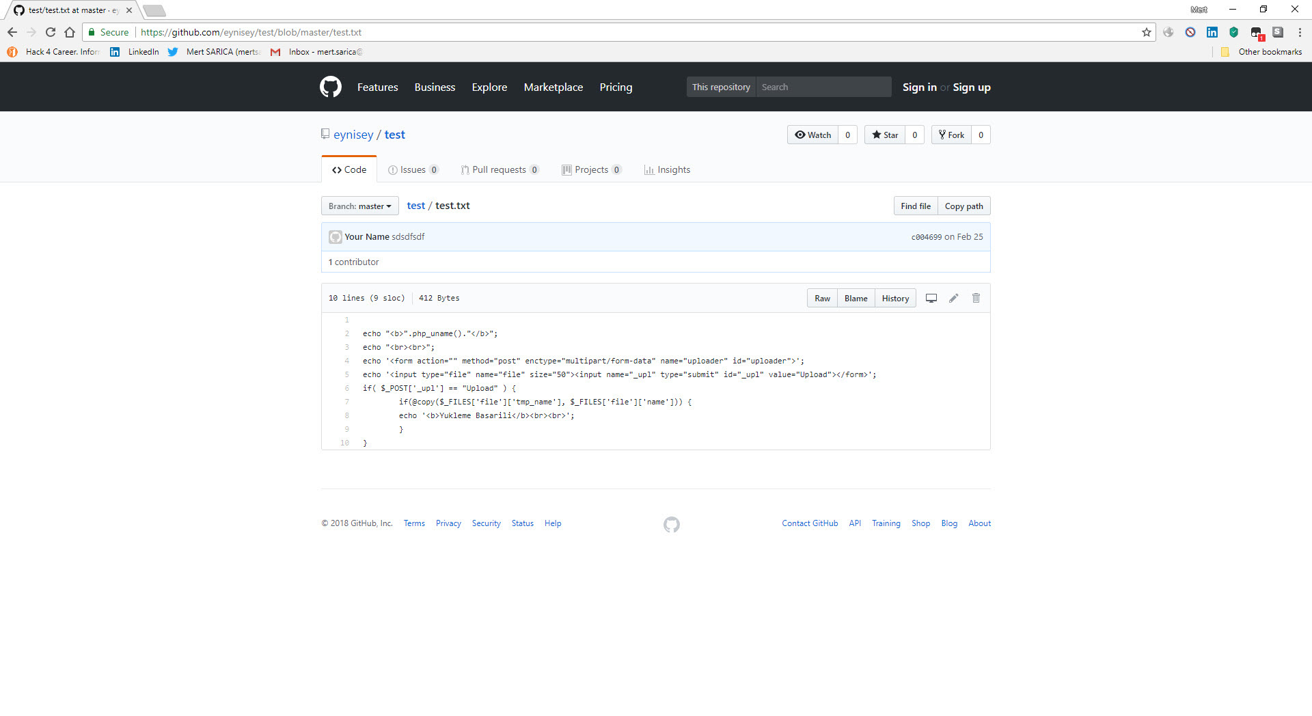The image size is (1312, 716).
Task: Click line number 6 in code
Action: point(346,388)
